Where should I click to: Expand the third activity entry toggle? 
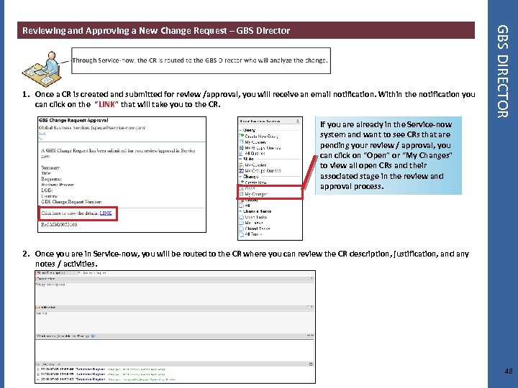point(38,380)
